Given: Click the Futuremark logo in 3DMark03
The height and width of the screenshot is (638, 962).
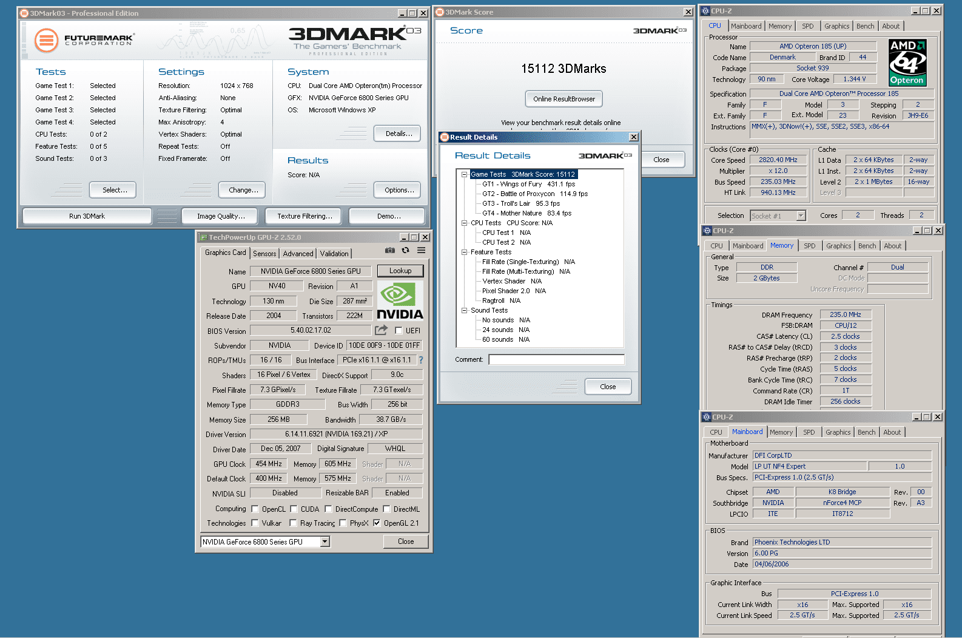Looking at the screenshot, I should tap(84, 40).
